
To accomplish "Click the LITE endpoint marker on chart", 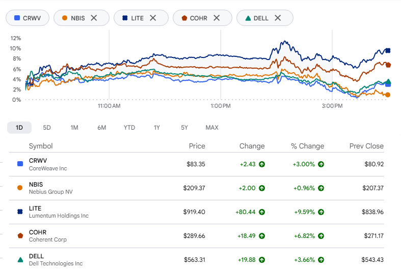I will click(388, 50).
